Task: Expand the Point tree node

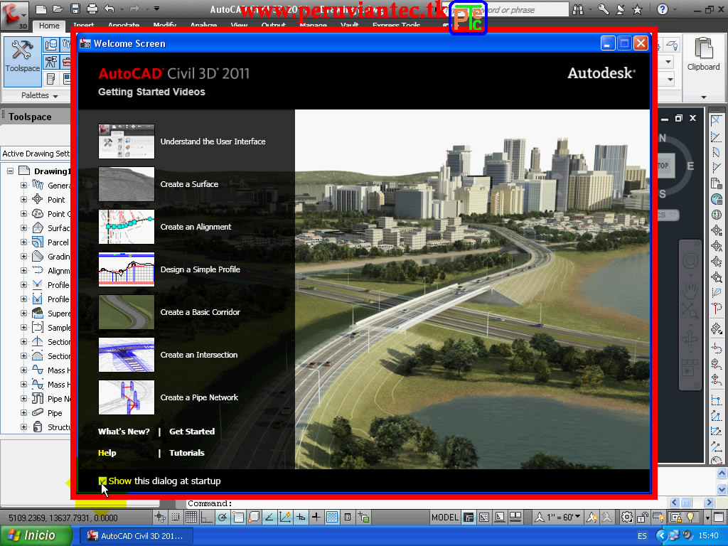Action: (x=23, y=200)
